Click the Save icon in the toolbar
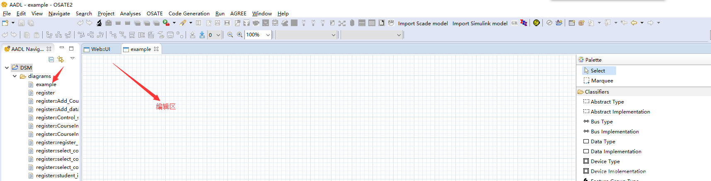 [x=21, y=23]
